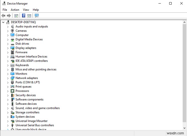This screenshot has height=136, width=187.
Task: Click the IDE ATA/ATAPI controllers icon
Action: click(12, 61)
